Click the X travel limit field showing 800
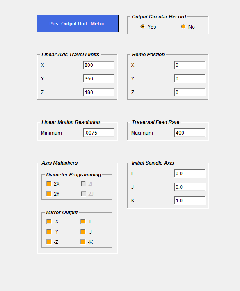Screen dimensions: 240x291 [99, 65]
